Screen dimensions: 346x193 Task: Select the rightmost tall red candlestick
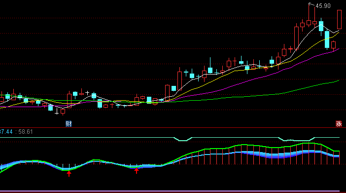click(x=339, y=19)
